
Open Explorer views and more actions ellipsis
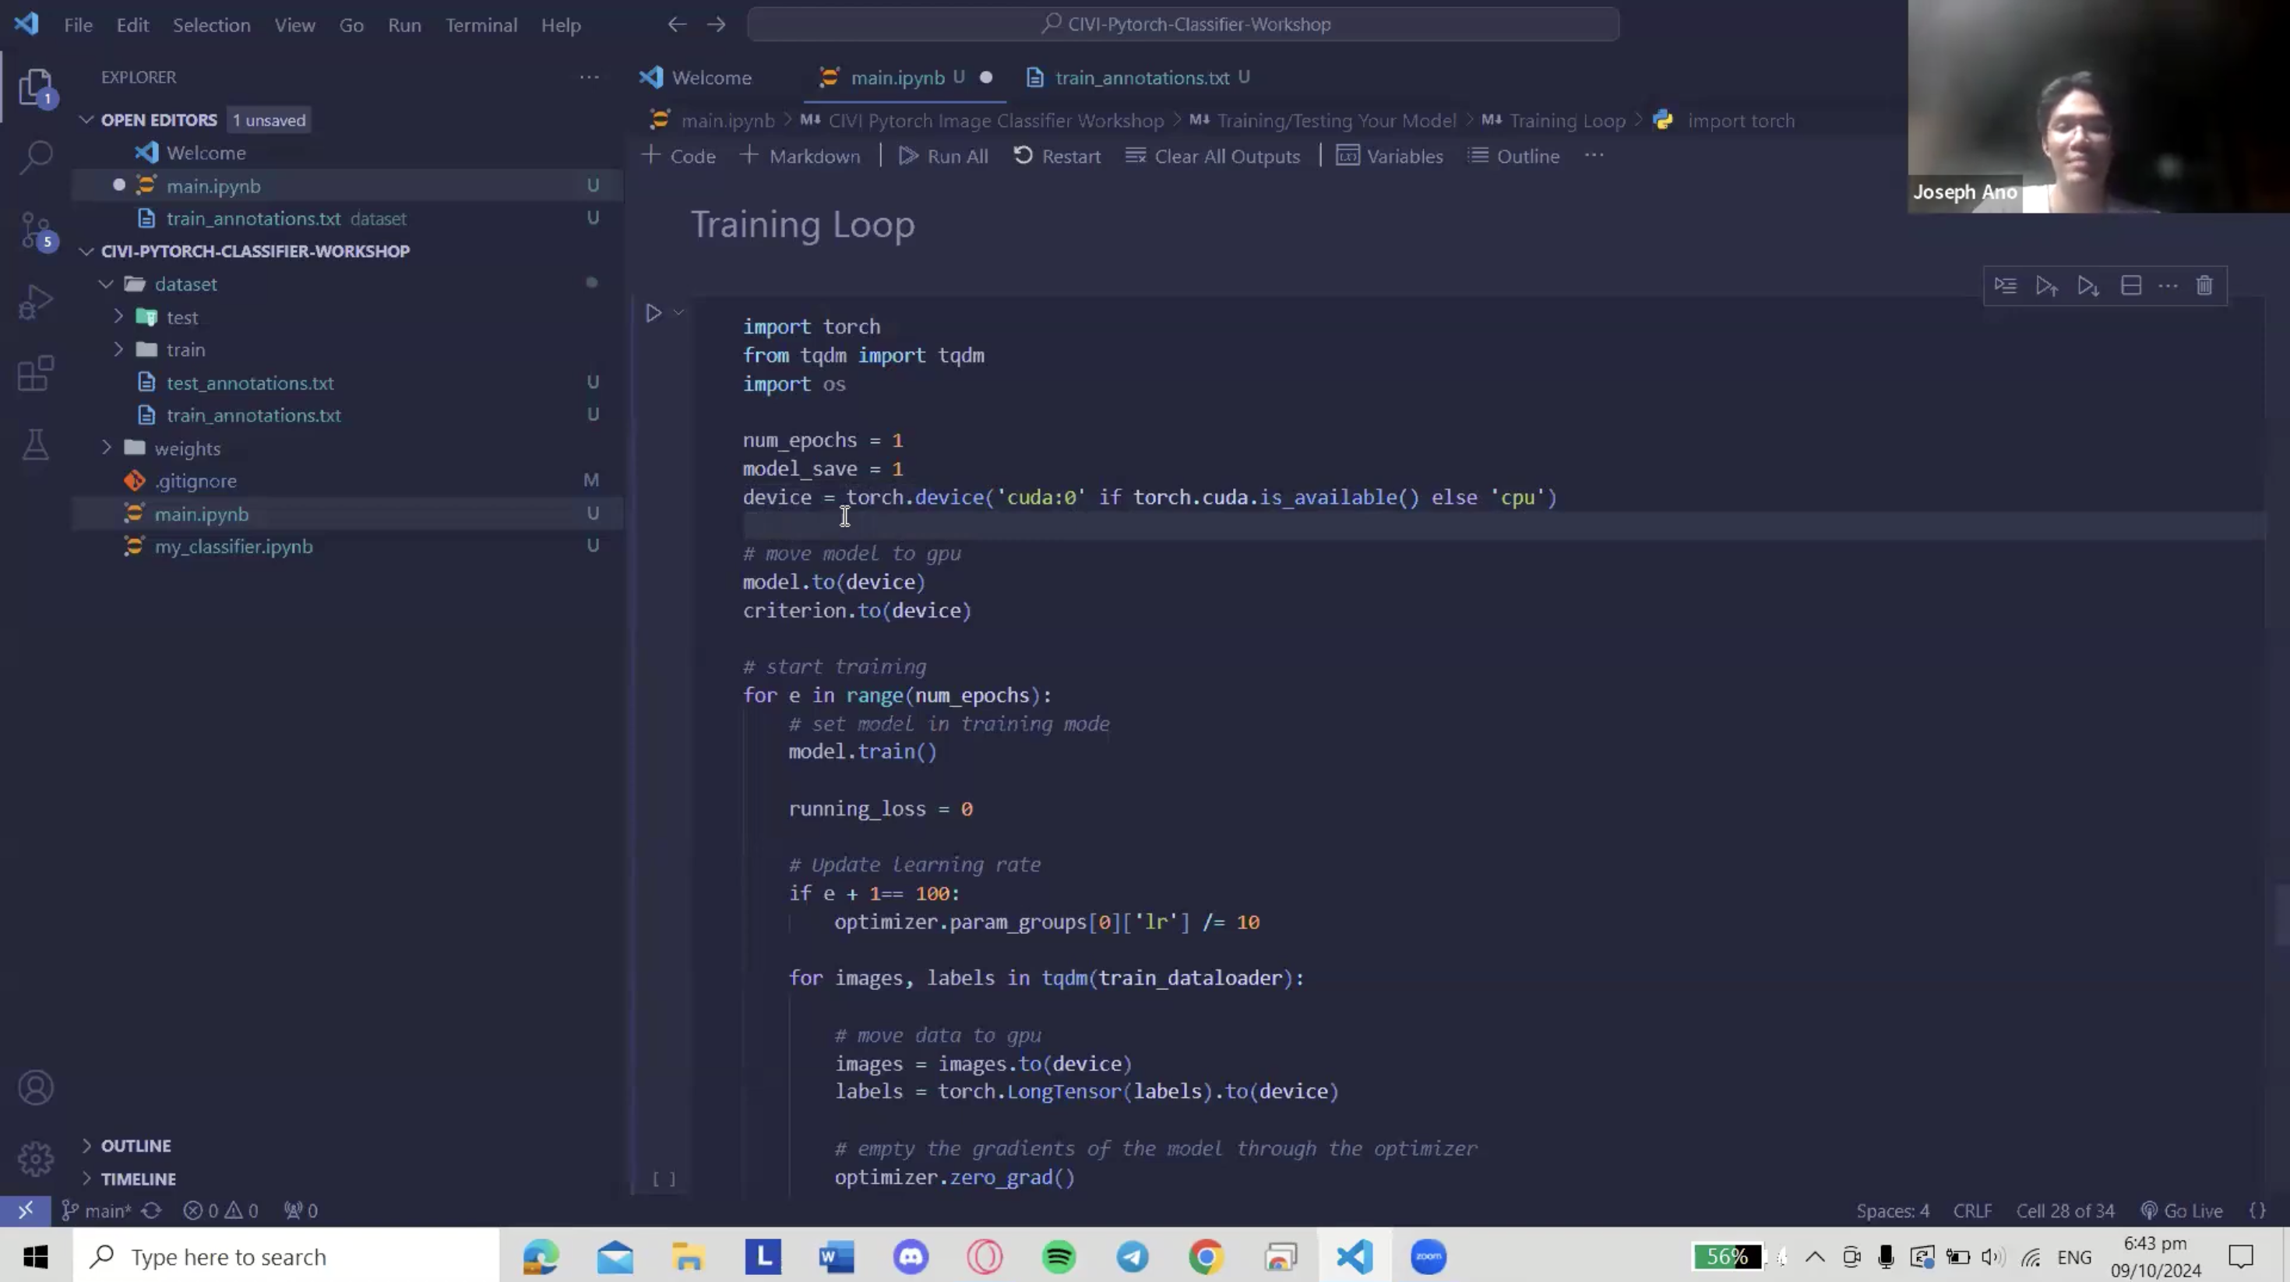click(x=590, y=77)
